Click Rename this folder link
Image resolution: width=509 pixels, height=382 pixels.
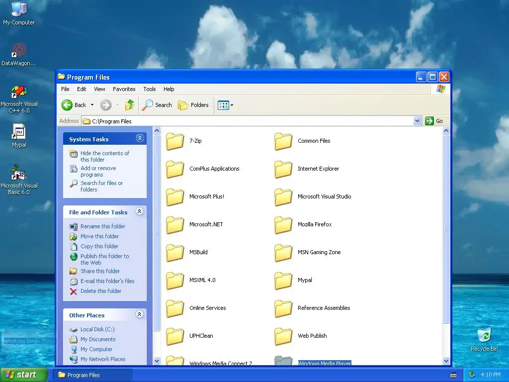click(x=102, y=226)
